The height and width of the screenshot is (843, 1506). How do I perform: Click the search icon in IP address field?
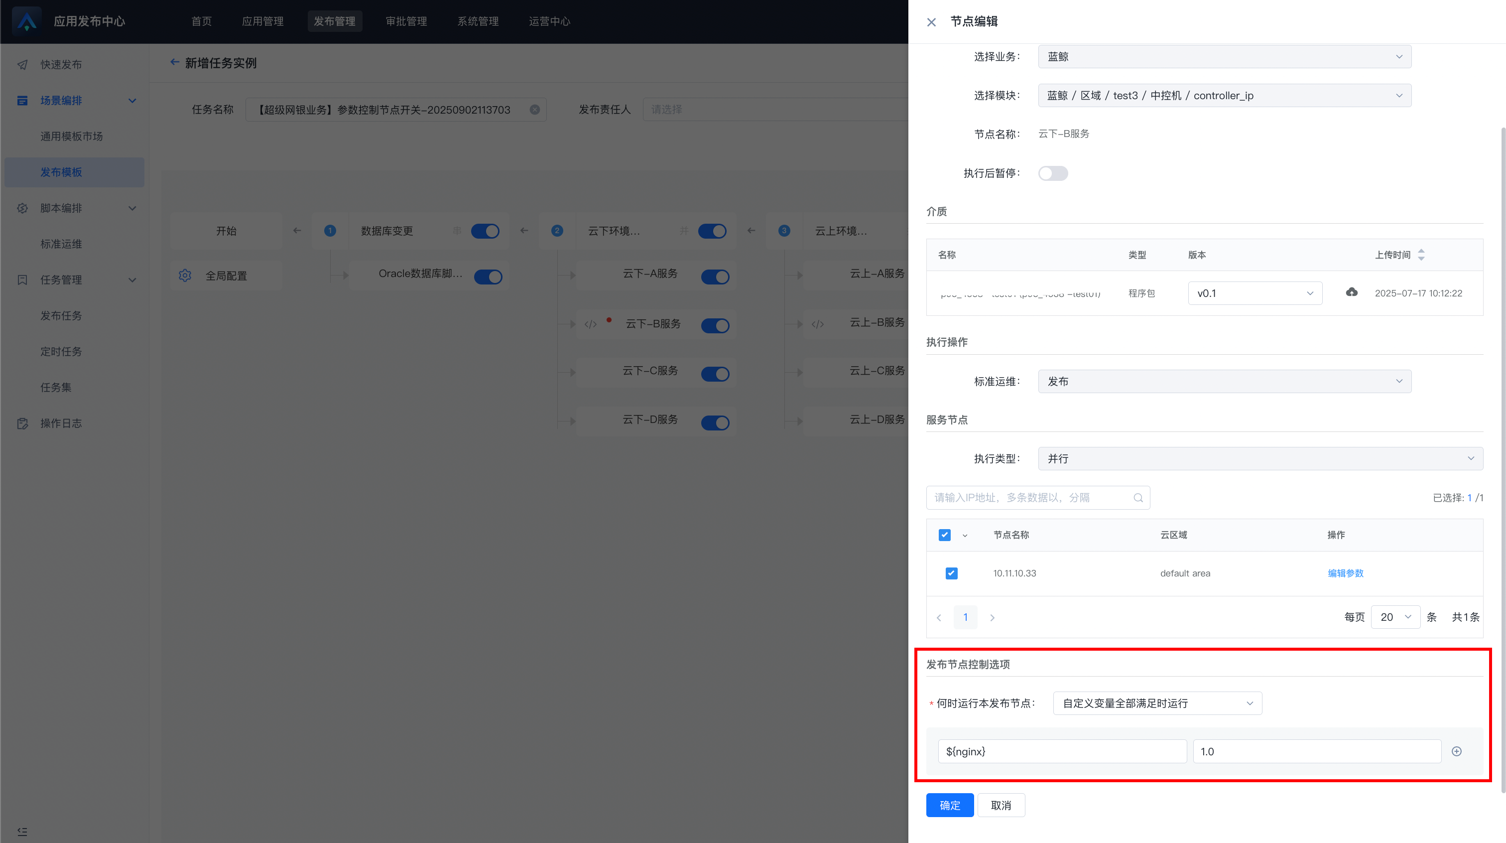tap(1137, 498)
